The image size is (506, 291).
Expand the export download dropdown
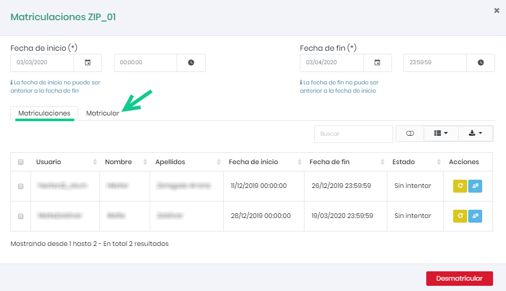point(475,134)
